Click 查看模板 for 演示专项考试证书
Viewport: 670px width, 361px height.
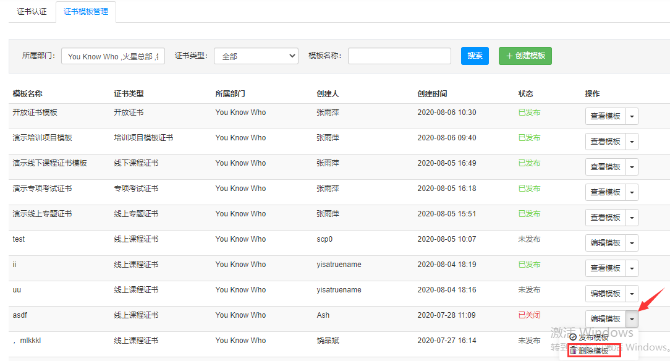coord(605,192)
